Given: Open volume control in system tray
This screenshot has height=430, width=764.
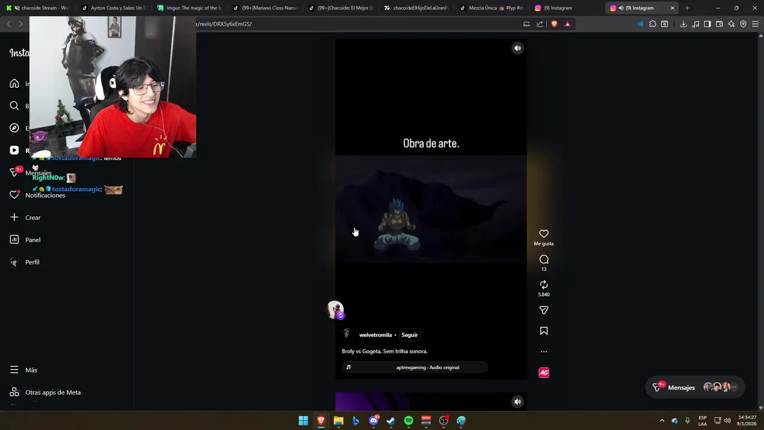Looking at the screenshot, I should pos(727,420).
